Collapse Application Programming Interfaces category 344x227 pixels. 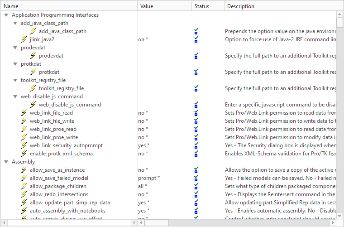[x=6, y=15]
